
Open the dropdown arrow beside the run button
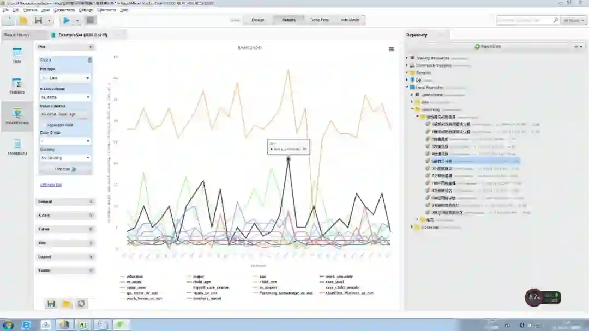tap(77, 21)
